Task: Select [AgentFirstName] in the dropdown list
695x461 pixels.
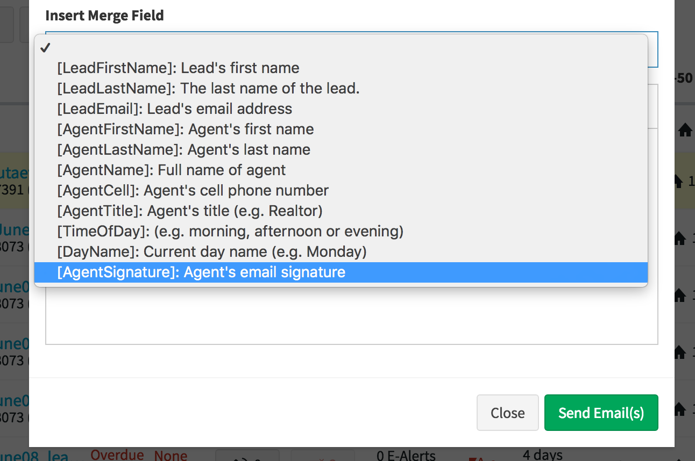Action: [x=185, y=129]
